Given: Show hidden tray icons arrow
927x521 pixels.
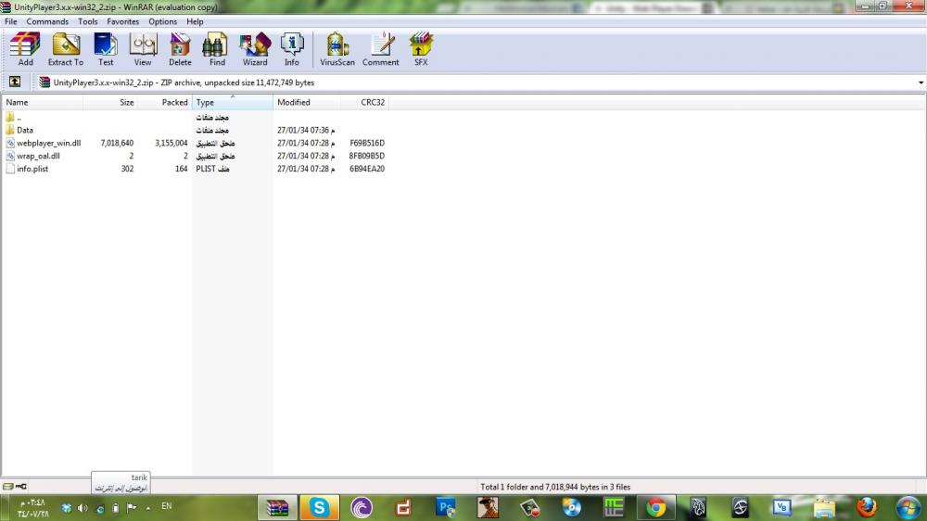Looking at the screenshot, I should coord(147,508).
